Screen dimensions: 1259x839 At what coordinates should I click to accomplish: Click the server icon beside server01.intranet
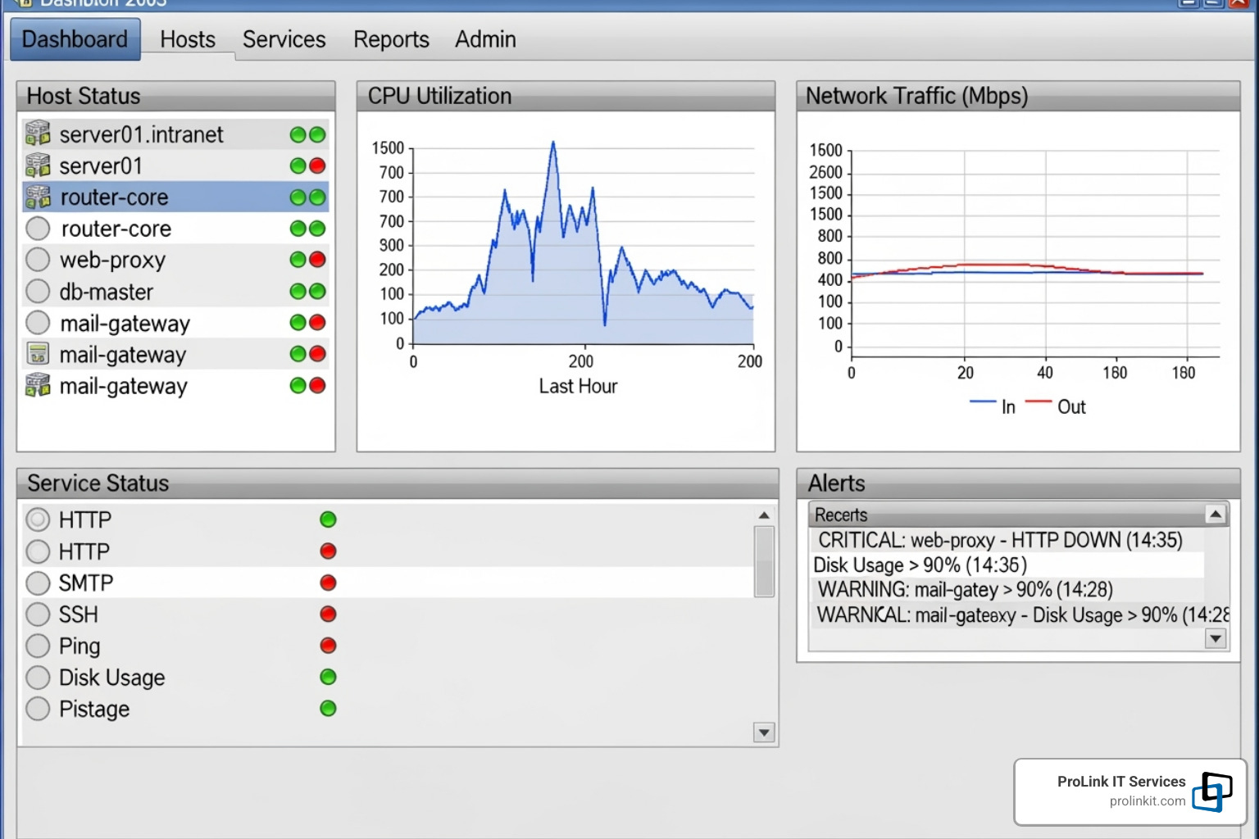click(x=38, y=134)
